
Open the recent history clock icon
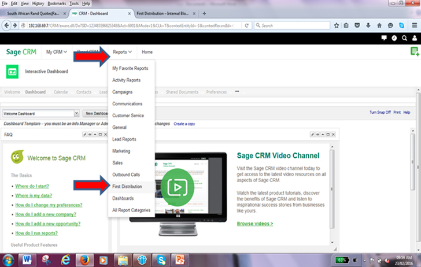[x=394, y=38]
